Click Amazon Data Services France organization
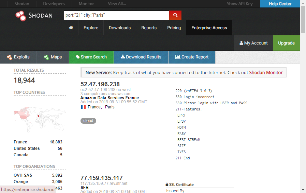This screenshot has width=306, height=193. 110,98
